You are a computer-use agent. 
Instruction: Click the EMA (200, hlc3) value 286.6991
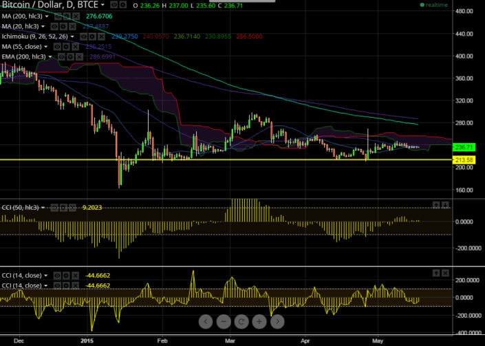[103, 57]
